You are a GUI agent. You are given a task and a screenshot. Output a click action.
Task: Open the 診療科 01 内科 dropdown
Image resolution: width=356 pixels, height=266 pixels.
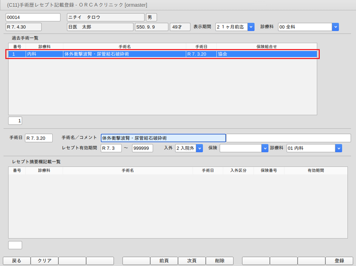click(x=338, y=148)
